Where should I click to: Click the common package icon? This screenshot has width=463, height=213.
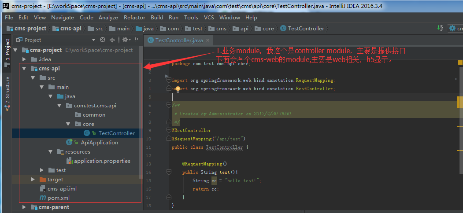pos(78,115)
